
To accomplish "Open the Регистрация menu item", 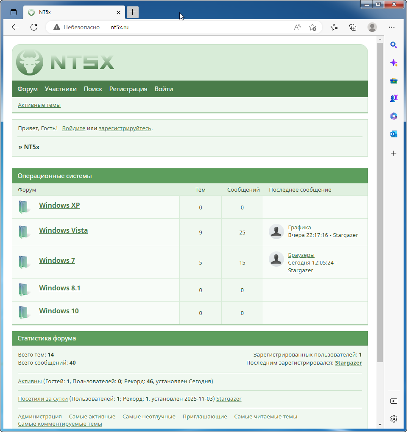I will (x=128, y=89).
